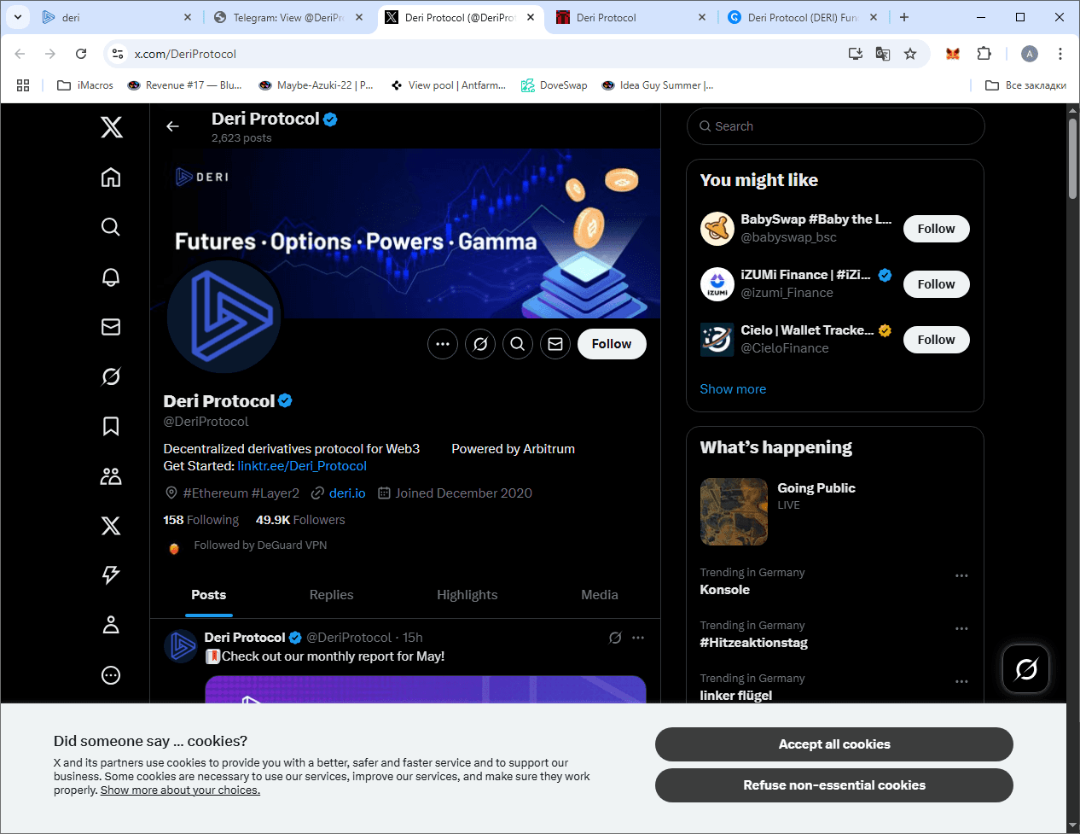Screen dimensions: 1080x834
Task: Open Bookmarks in the X sidebar
Action: pyautogui.click(x=111, y=426)
